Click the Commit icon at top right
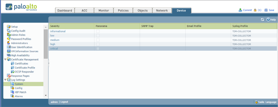 coord(240,10)
